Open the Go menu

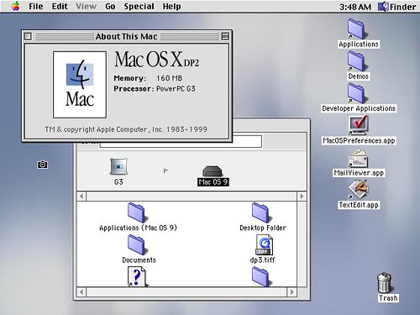(110, 6)
